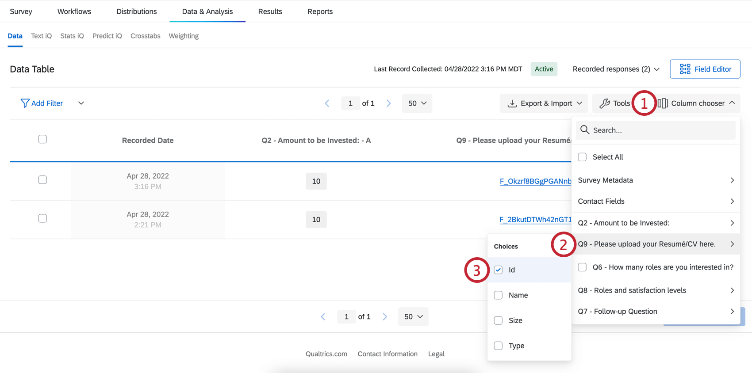Uncheck the Id choice checkbox
The width and height of the screenshot is (752, 373).
click(498, 270)
